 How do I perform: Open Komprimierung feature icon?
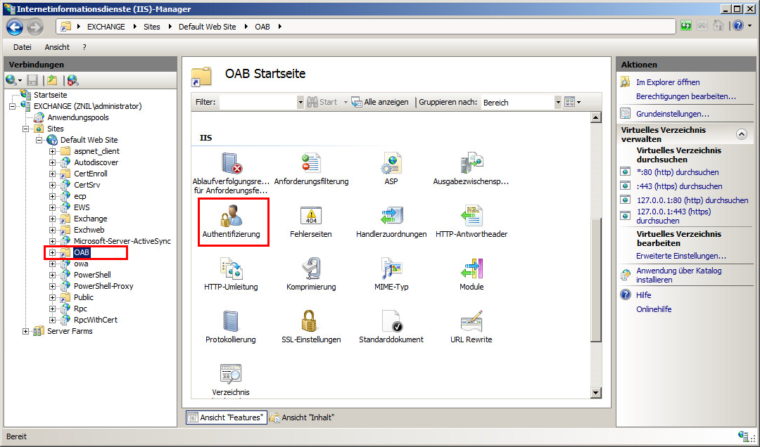click(x=311, y=269)
